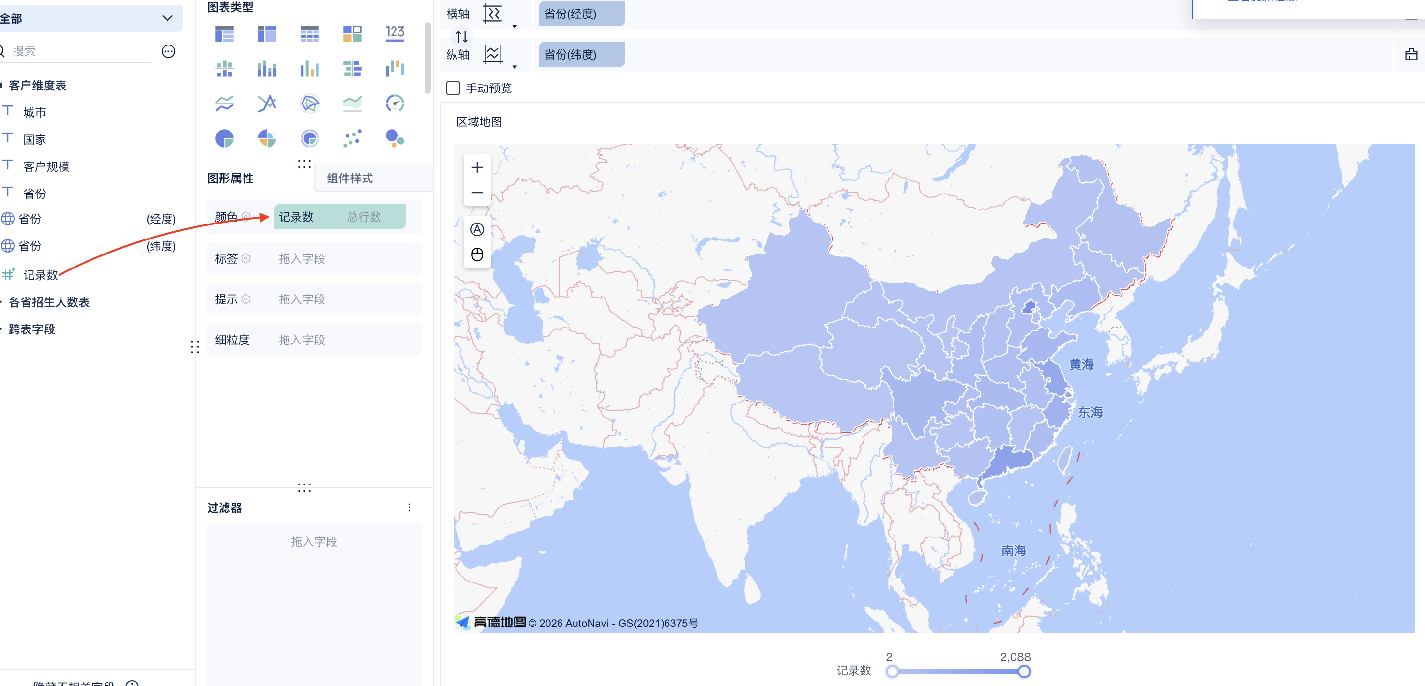Open the 横轴 axis type dropdown arrow
1425x686 pixels.
coord(515,26)
